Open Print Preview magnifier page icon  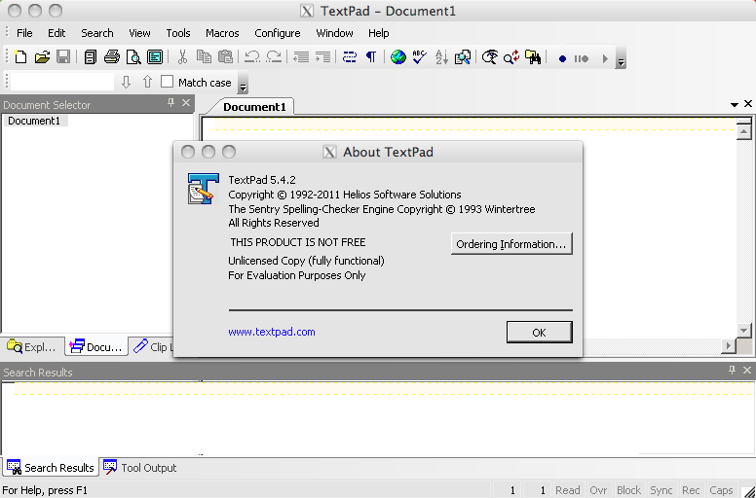coord(133,56)
